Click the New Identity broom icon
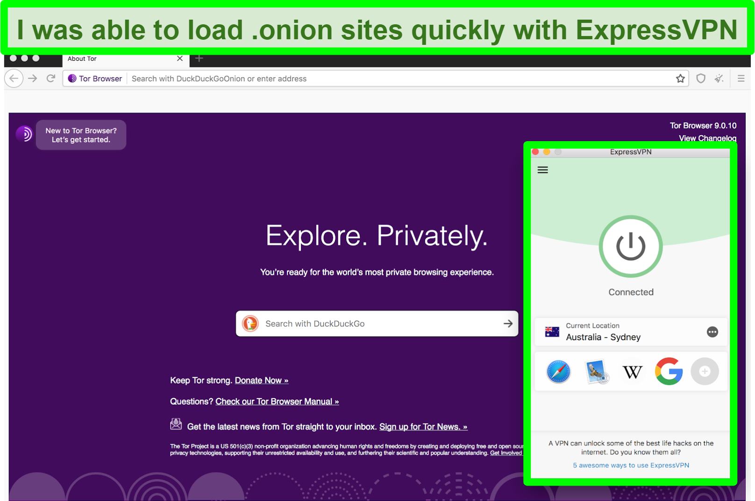Image resolution: width=755 pixels, height=501 pixels. click(x=719, y=79)
